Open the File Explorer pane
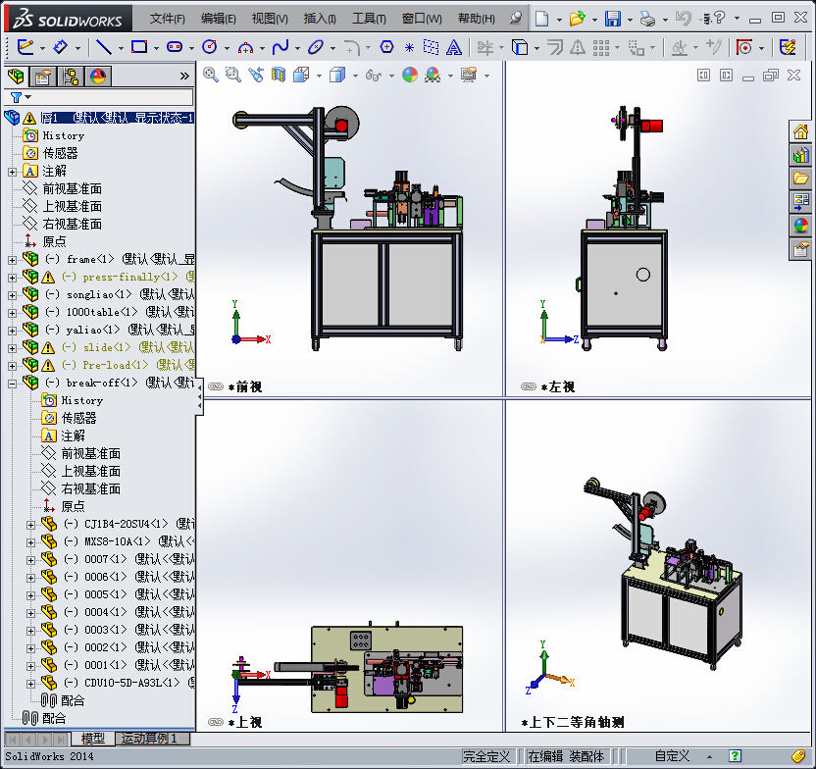The image size is (816, 769). (x=801, y=179)
